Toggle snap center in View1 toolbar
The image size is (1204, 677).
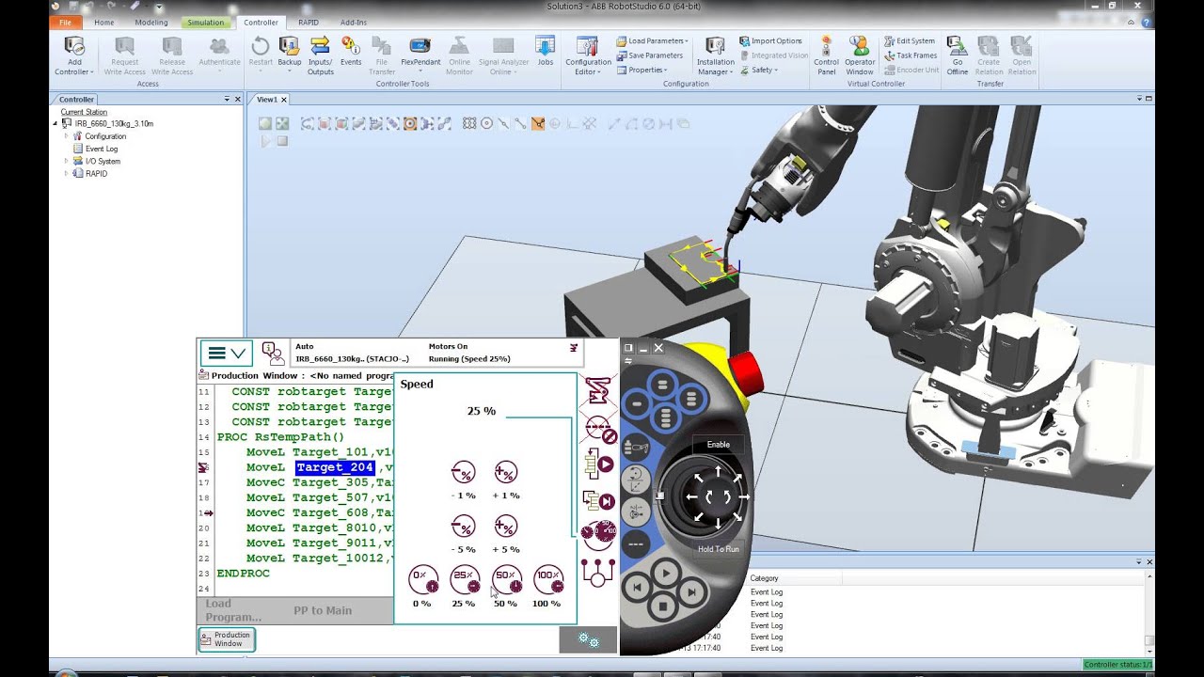click(486, 123)
